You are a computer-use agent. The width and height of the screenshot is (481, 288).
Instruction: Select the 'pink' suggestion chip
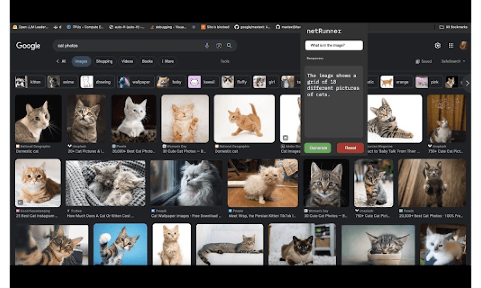(429, 82)
